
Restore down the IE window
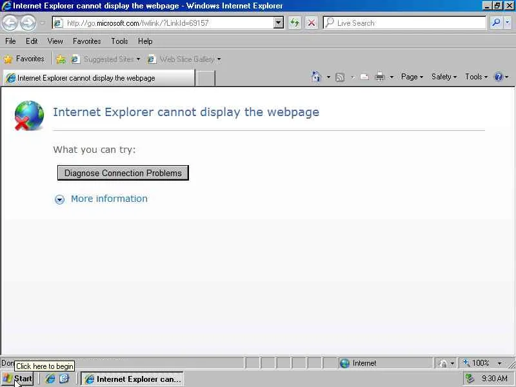click(497, 6)
